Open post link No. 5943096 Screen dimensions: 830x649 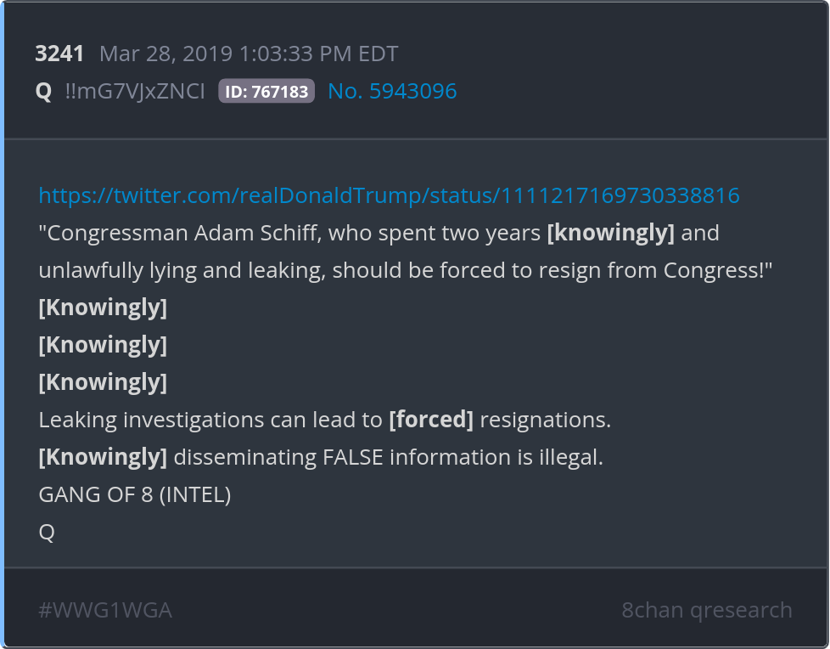click(x=392, y=91)
